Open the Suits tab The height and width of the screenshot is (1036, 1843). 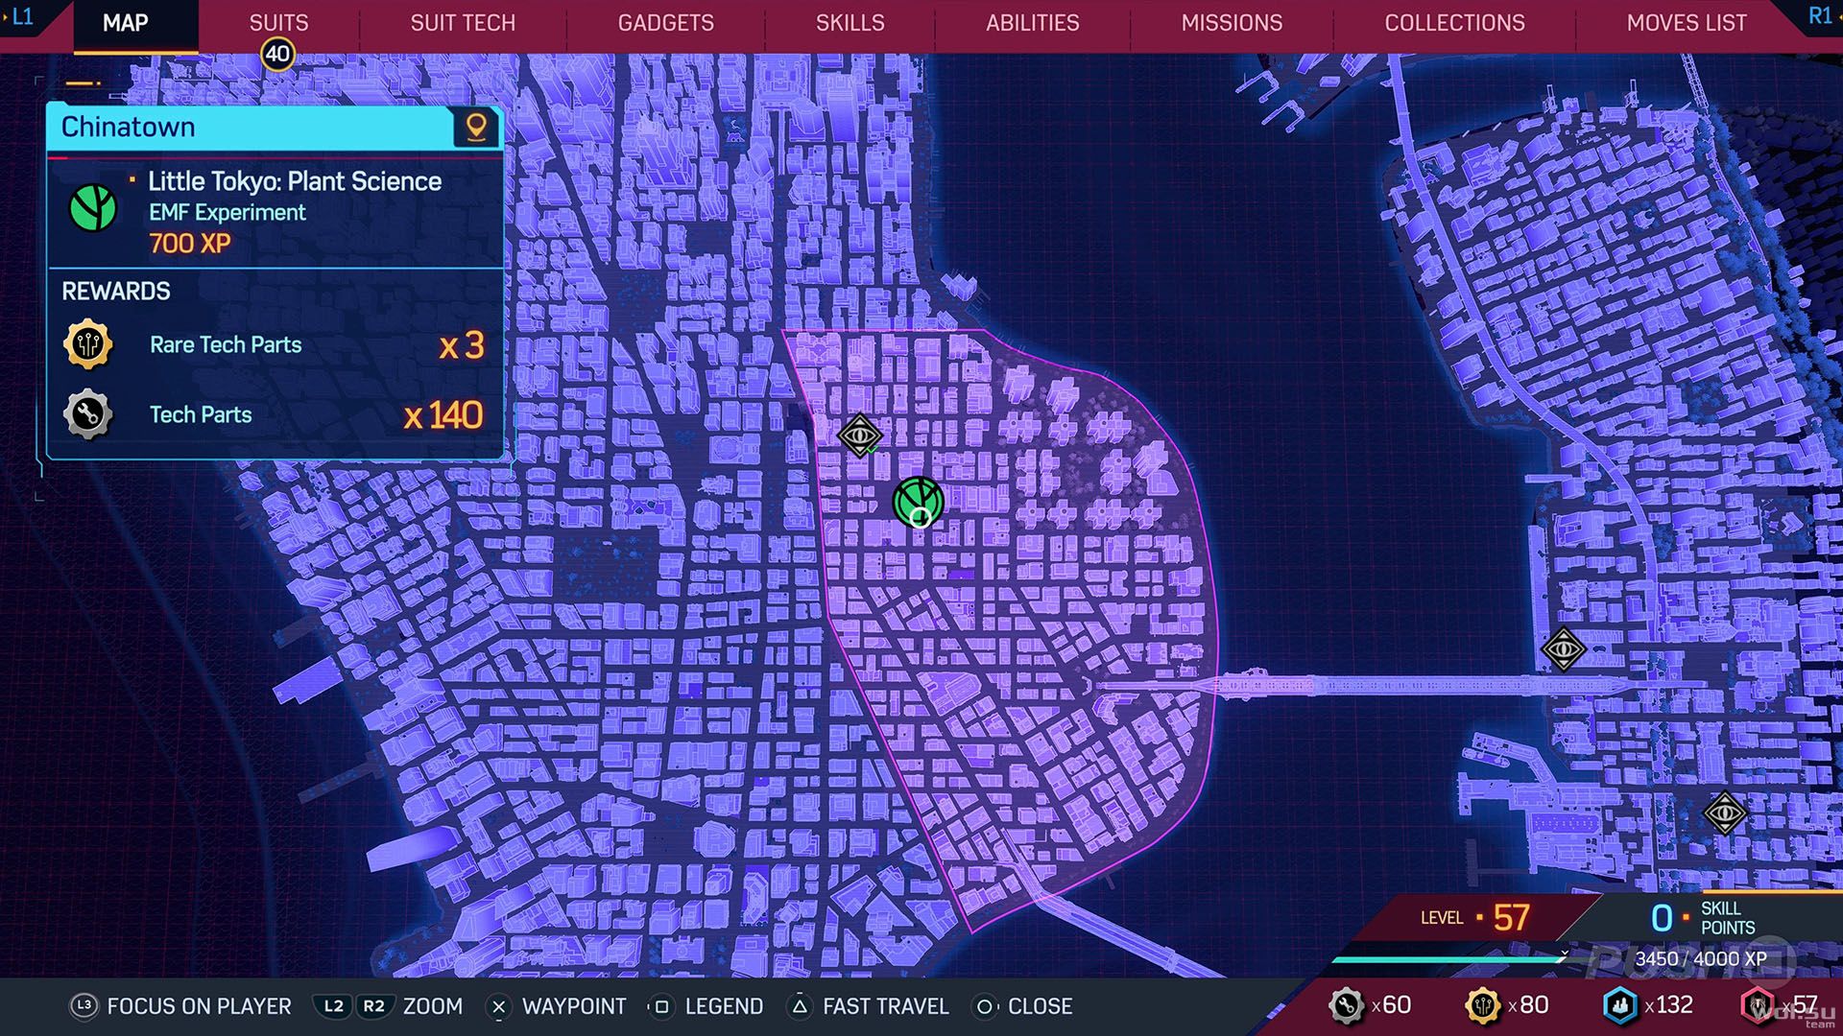(278, 23)
